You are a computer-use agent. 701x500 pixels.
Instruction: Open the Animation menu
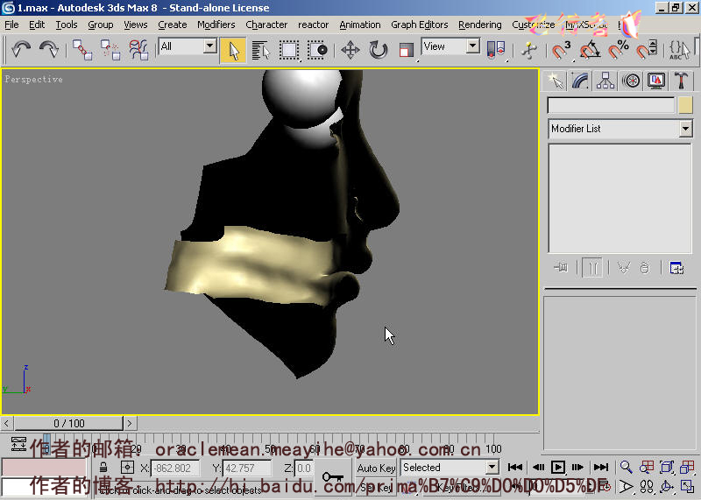coord(360,25)
